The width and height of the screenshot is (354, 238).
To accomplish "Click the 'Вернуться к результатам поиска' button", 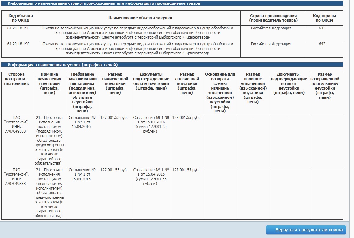I will [306, 230].
